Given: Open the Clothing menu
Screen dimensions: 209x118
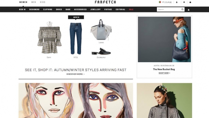Looking at the screenshot, I should (x=48, y=9).
